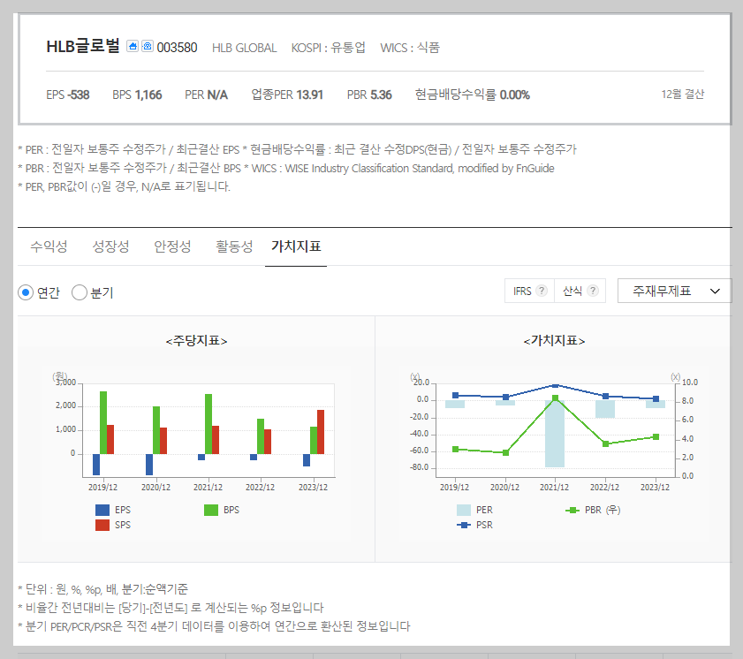Toggle the PER legend swatch

tap(464, 510)
